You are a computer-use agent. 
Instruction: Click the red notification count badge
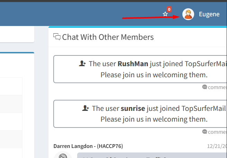[x=169, y=9]
